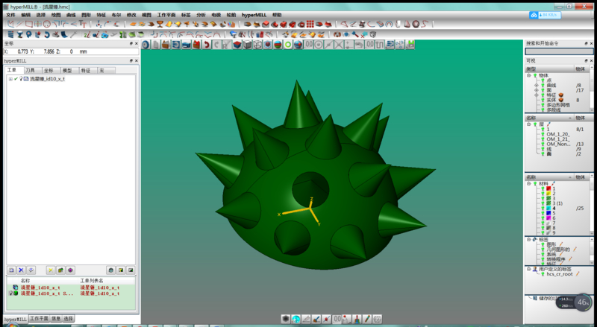Click black cube icon in bottom toolbar

point(286,319)
